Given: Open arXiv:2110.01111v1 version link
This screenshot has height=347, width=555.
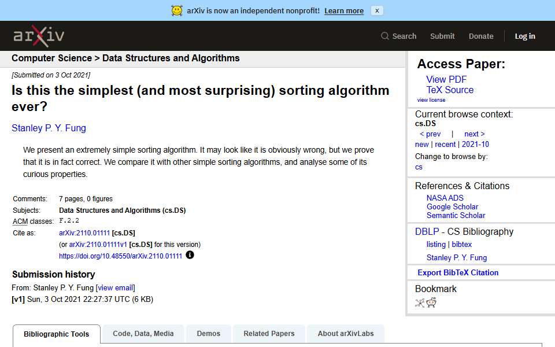Looking at the screenshot, I should [x=98, y=244].
